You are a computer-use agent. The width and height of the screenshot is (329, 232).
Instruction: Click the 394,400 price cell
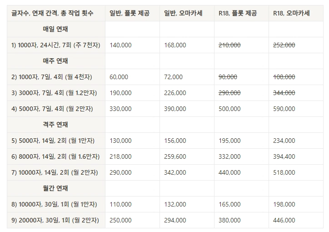pos(284,156)
